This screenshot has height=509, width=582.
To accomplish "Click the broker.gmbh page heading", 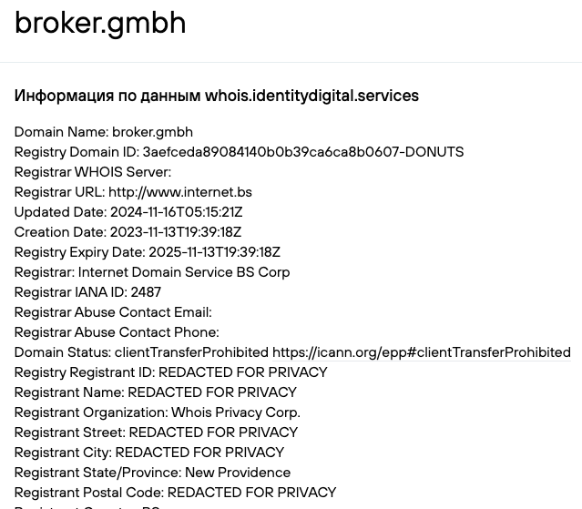I will (100, 23).
